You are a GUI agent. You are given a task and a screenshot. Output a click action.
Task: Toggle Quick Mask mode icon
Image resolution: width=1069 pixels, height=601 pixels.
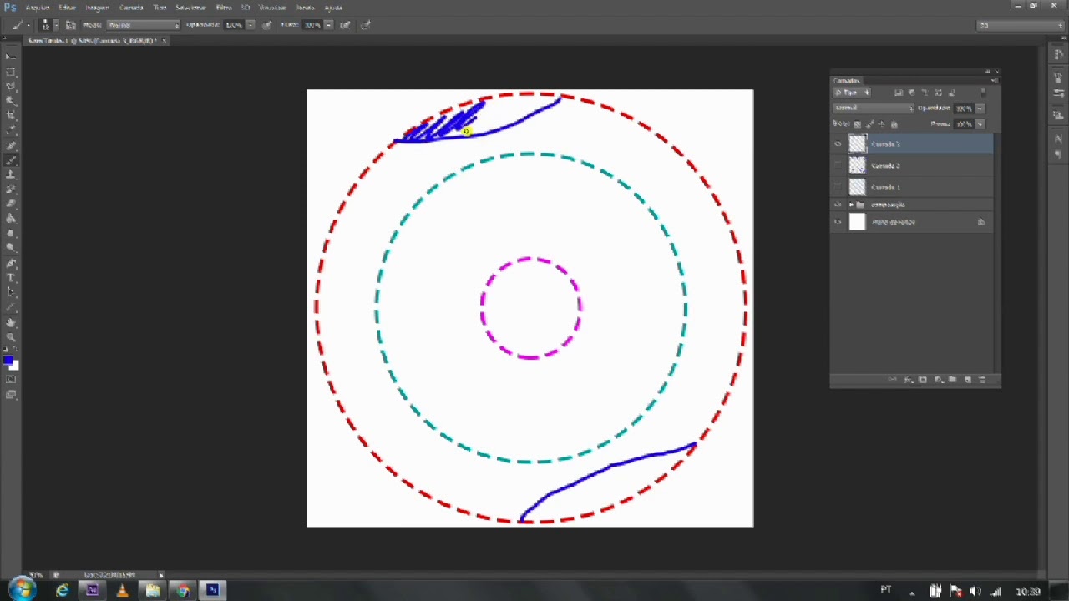click(11, 380)
